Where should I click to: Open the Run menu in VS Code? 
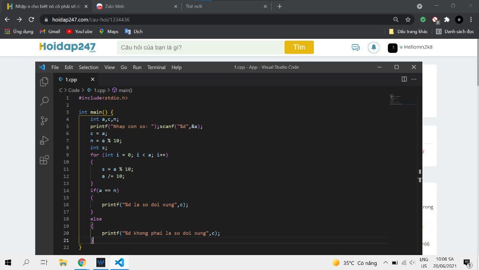point(137,67)
